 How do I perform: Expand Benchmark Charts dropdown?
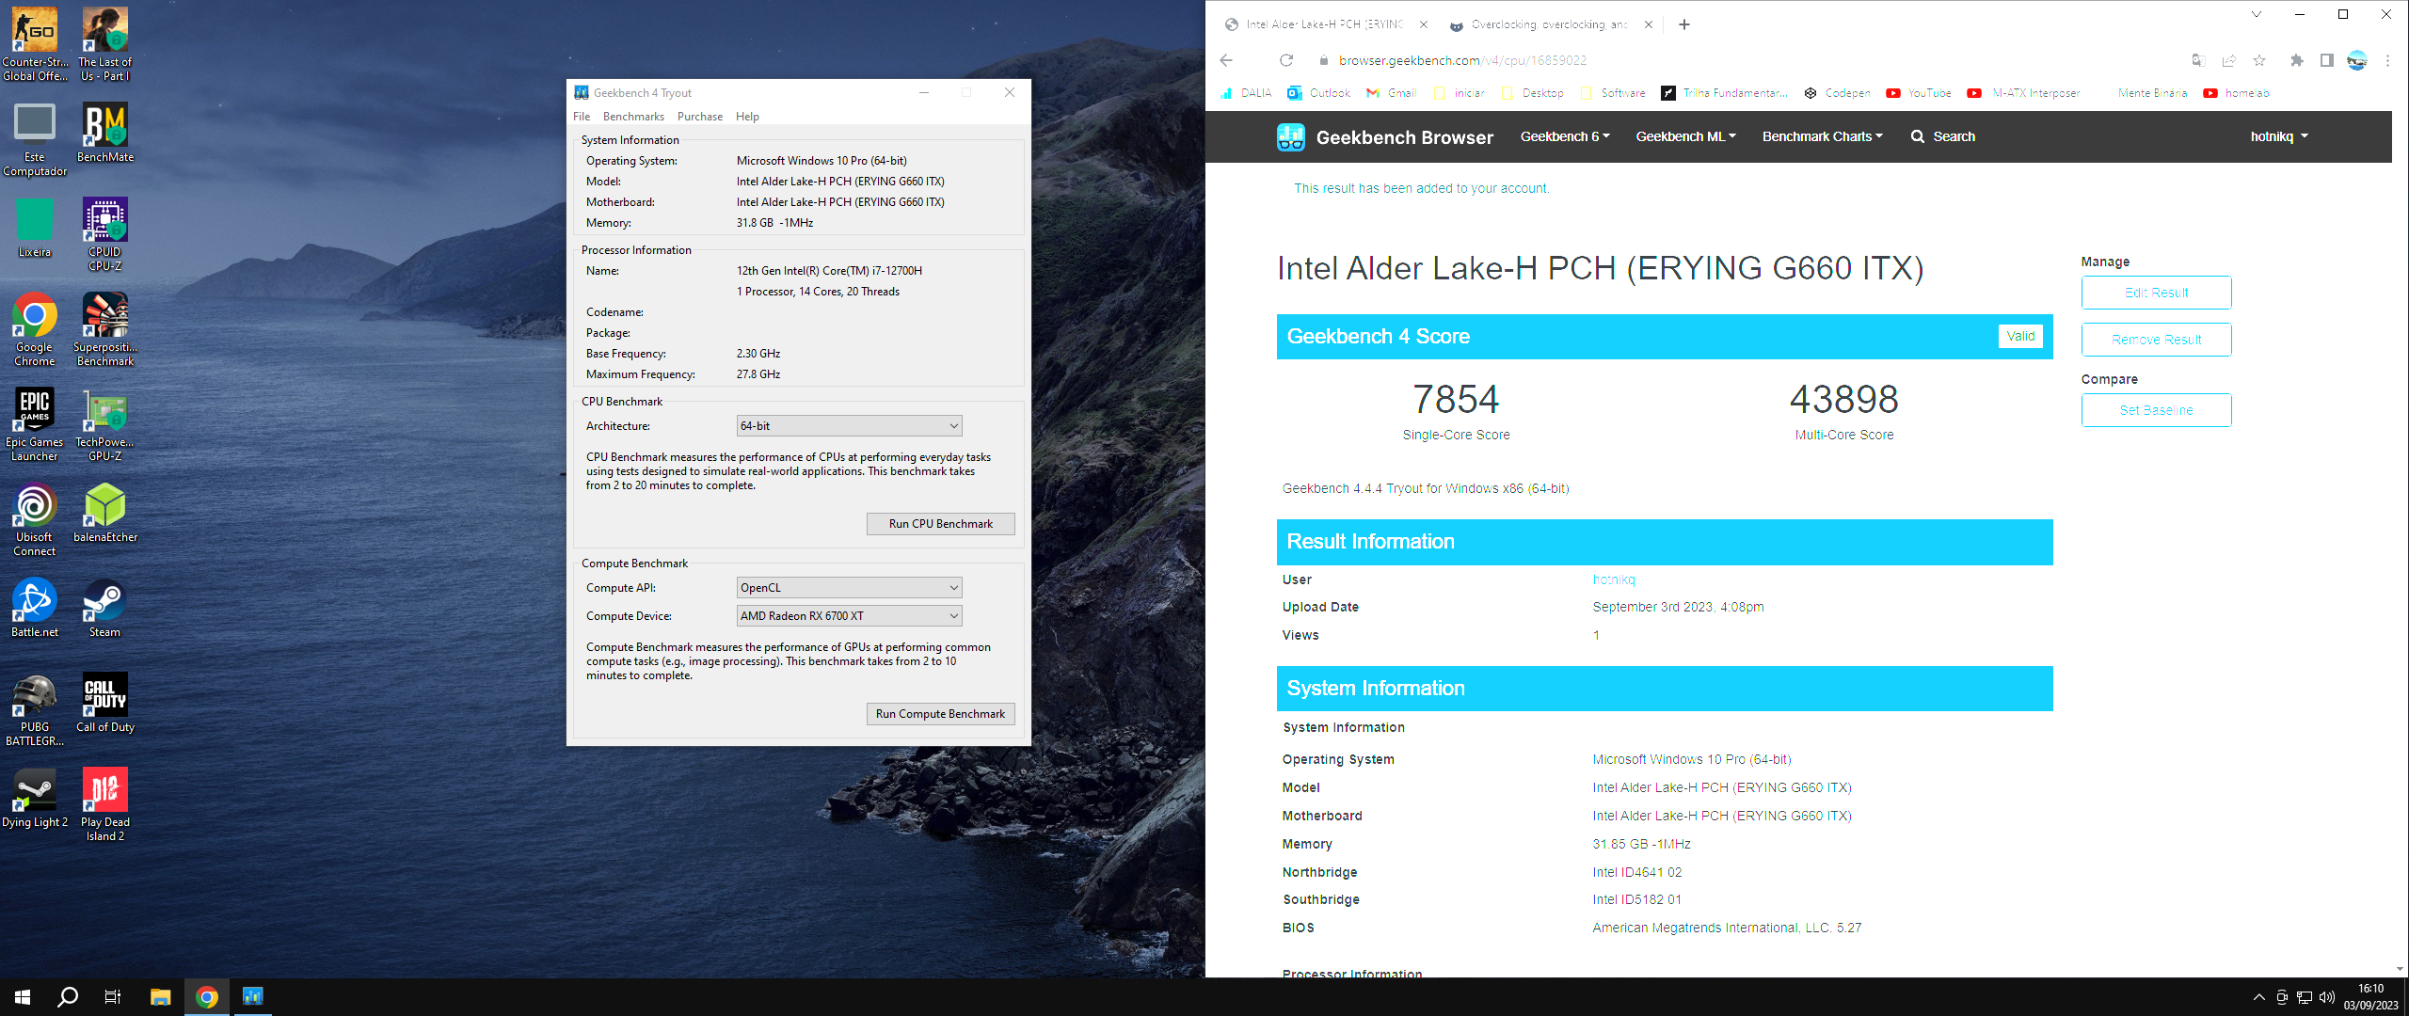[x=1822, y=137]
